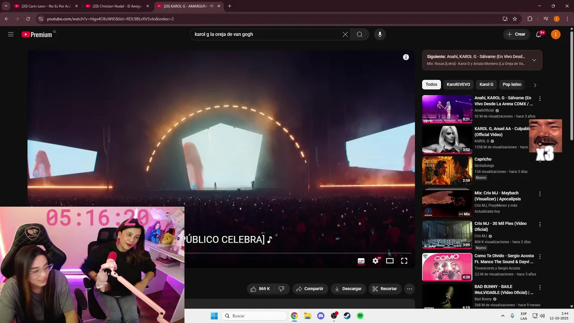Click the YouTube search input field
The height and width of the screenshot is (323, 574).
tap(266, 35)
